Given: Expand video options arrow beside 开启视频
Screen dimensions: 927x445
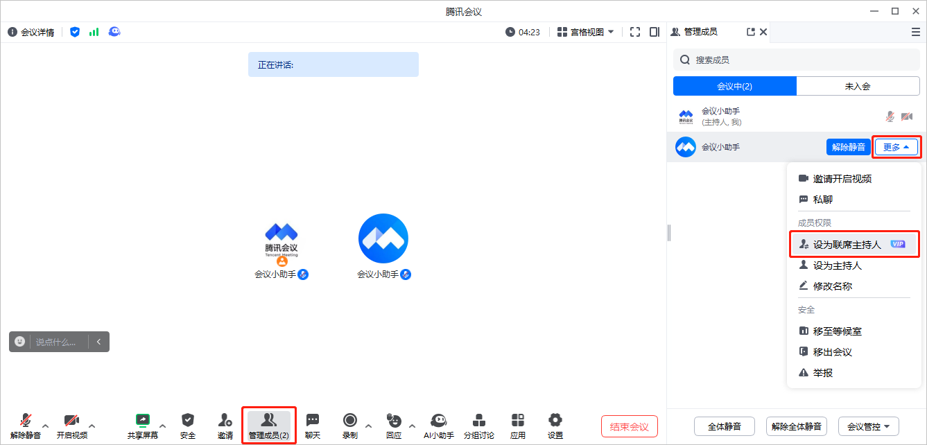Looking at the screenshot, I should [x=92, y=426].
